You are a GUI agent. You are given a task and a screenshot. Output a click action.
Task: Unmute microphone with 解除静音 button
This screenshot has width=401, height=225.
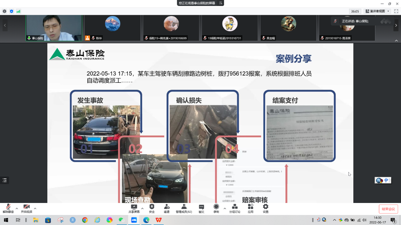pos(8,208)
